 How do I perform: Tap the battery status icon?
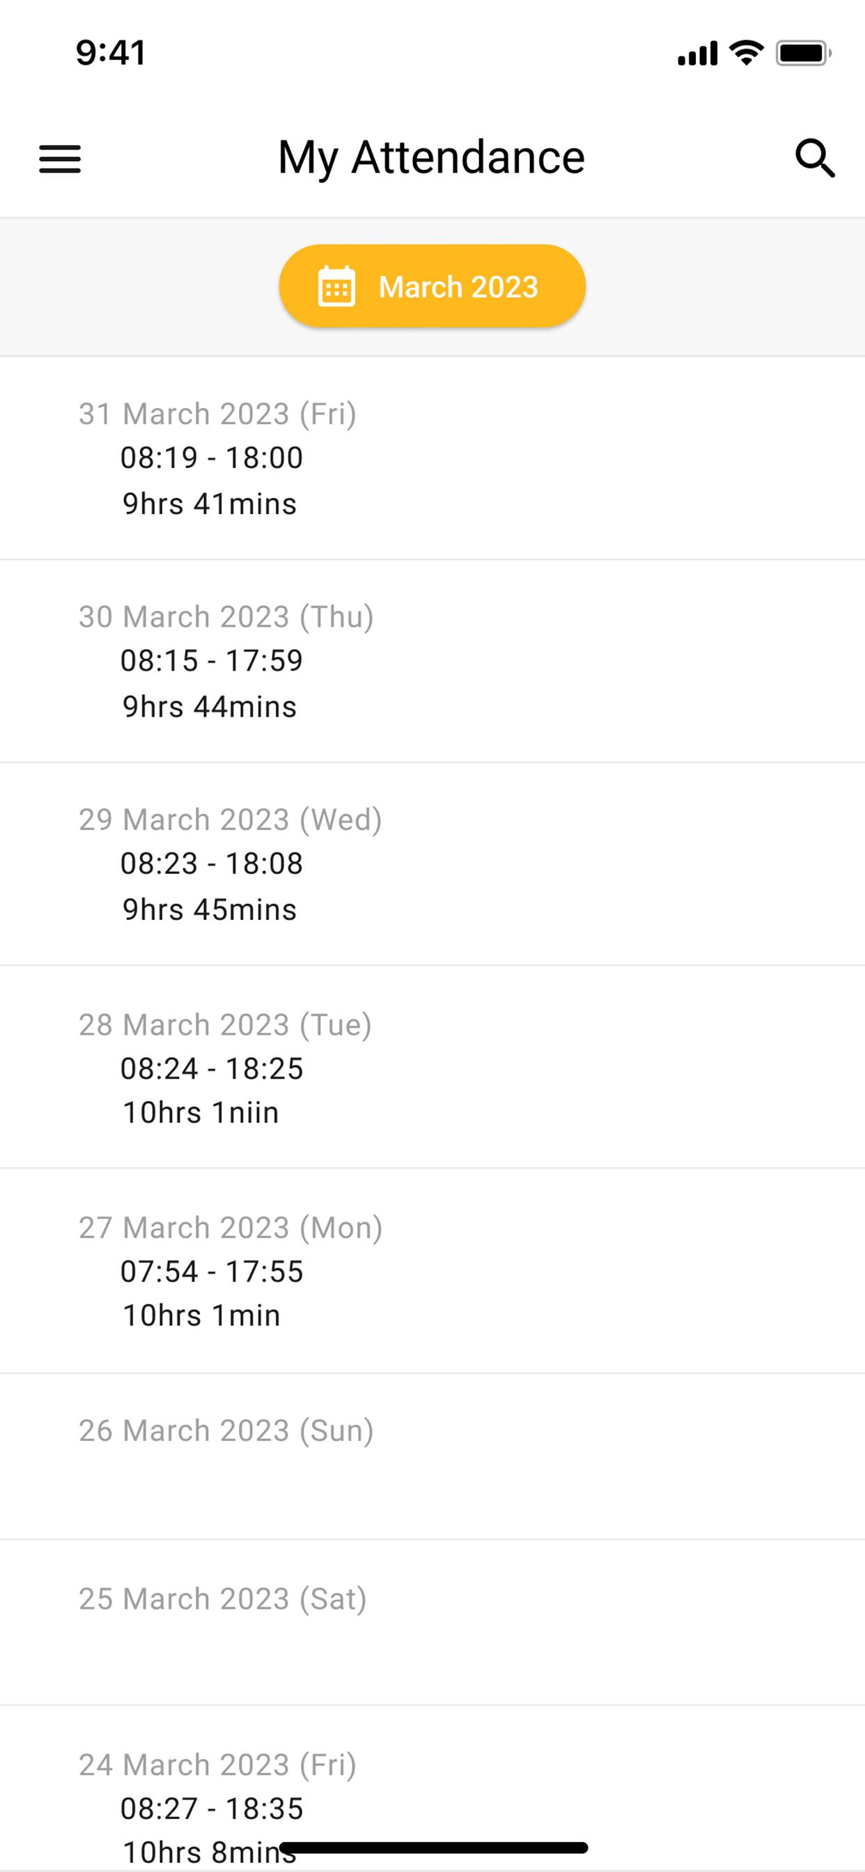point(802,53)
